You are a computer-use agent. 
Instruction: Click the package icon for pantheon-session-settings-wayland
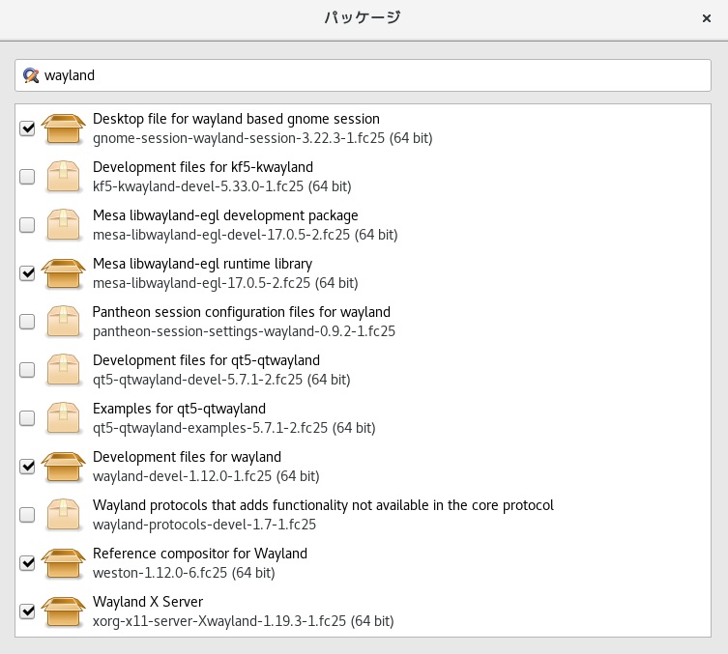click(x=65, y=322)
